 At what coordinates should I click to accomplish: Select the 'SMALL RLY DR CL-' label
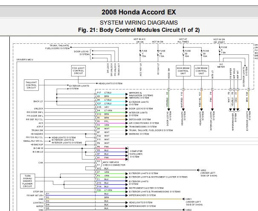click(33, 141)
